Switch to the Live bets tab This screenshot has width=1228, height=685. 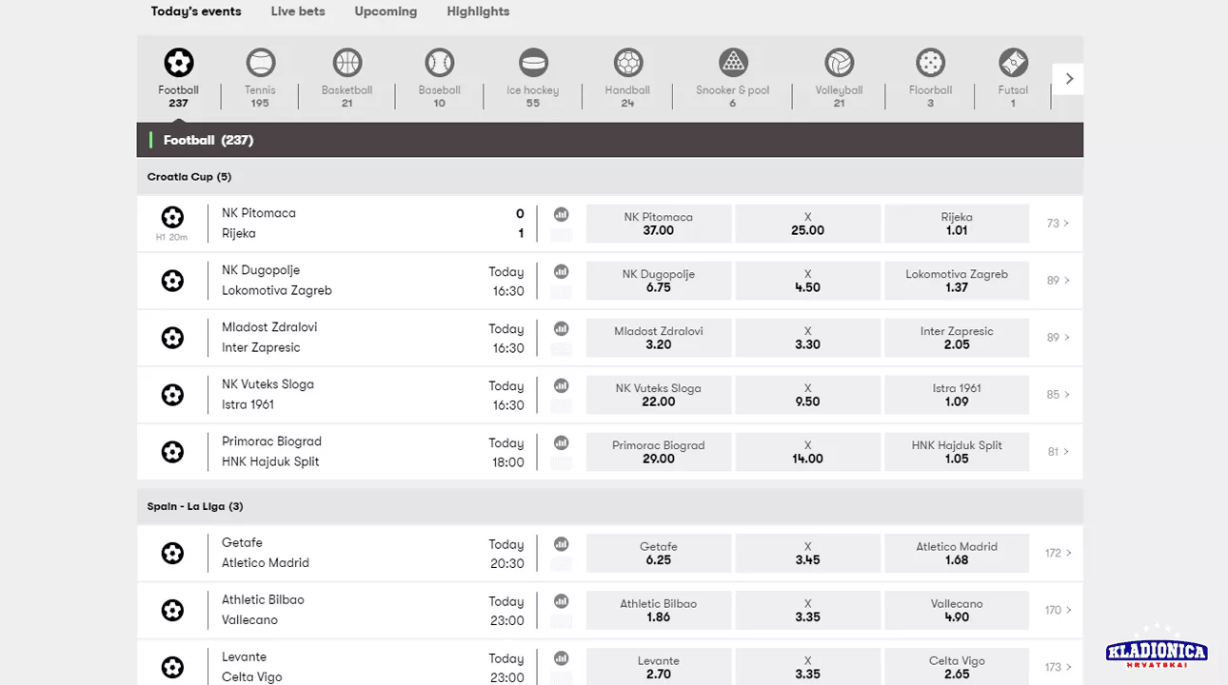(x=298, y=11)
